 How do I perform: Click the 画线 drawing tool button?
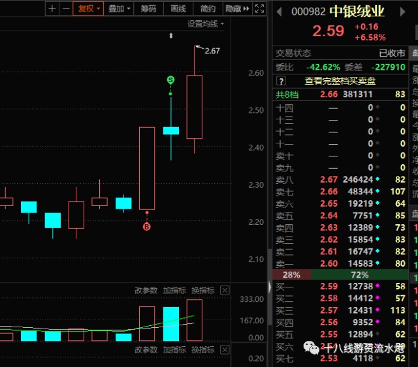coord(178,8)
